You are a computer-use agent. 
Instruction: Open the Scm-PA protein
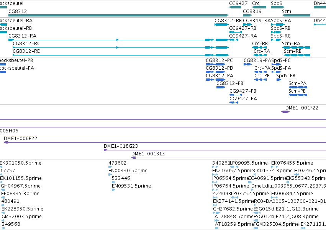point(298,83)
